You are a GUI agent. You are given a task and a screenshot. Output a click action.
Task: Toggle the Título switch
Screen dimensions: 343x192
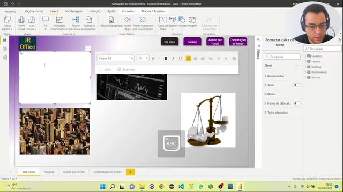point(296,85)
